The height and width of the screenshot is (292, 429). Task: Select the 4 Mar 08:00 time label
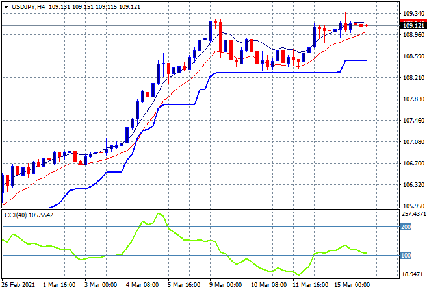(142, 285)
